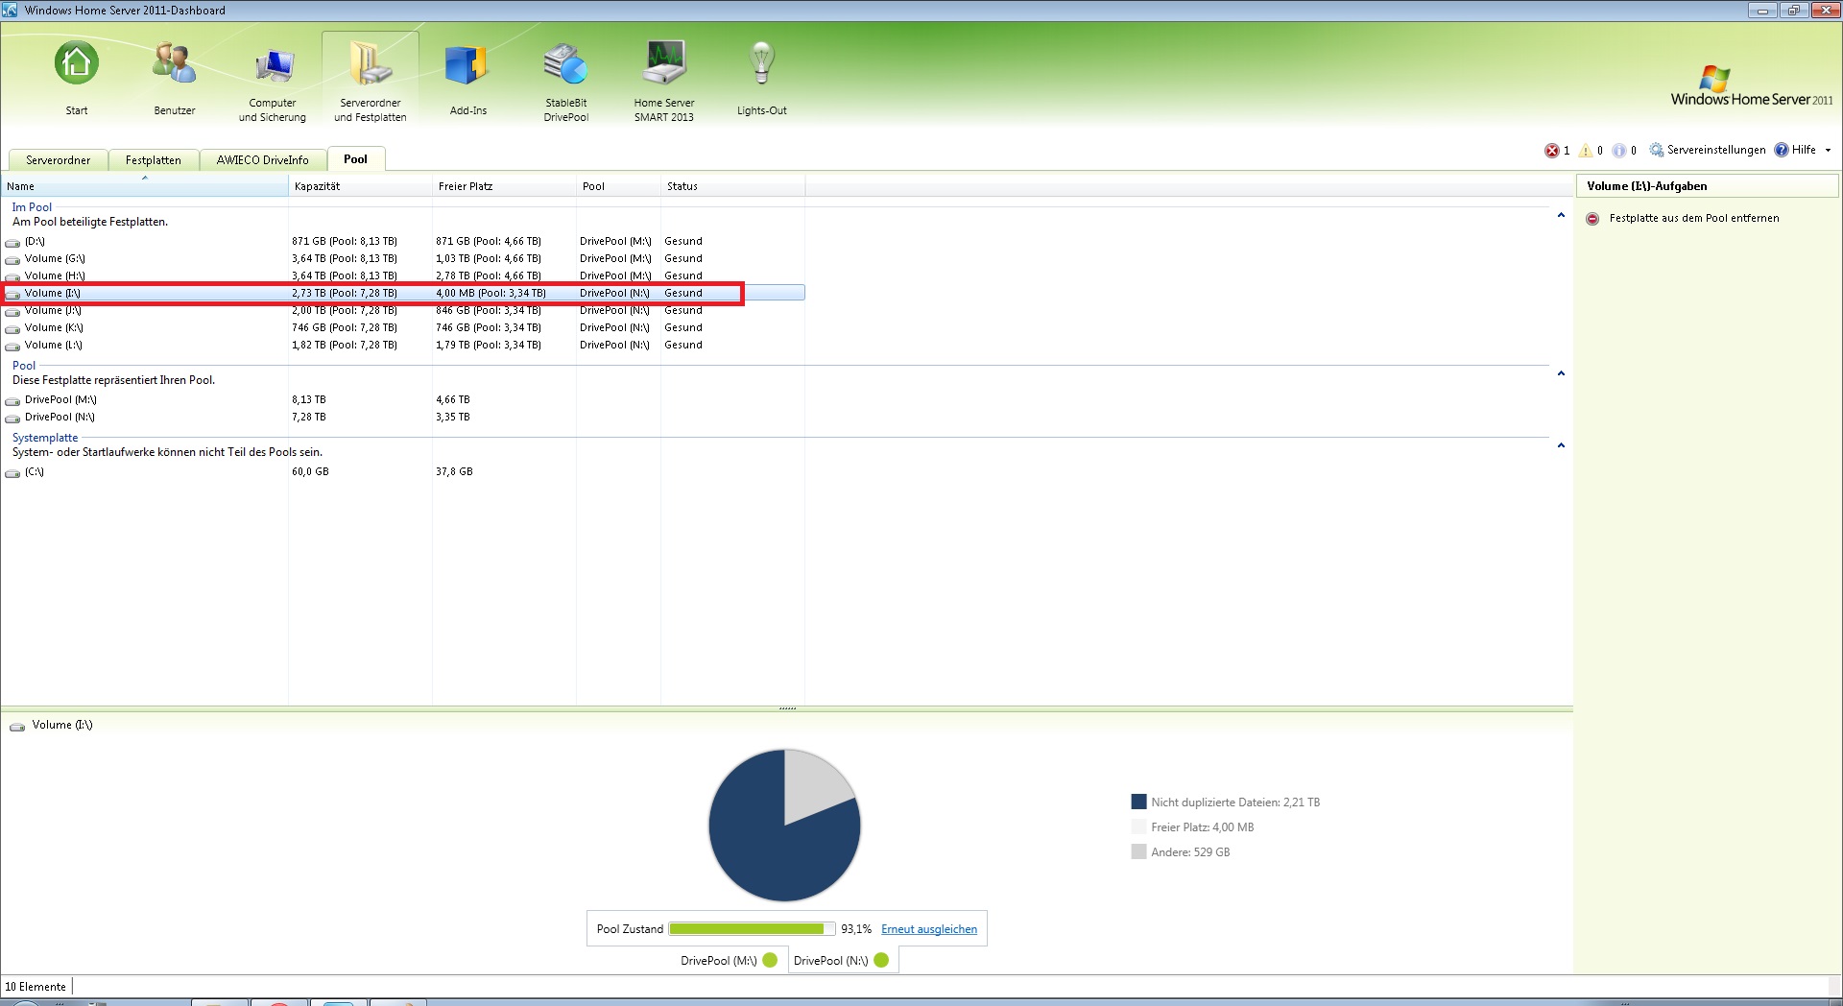Click the informational alerts icon

tap(1619, 151)
